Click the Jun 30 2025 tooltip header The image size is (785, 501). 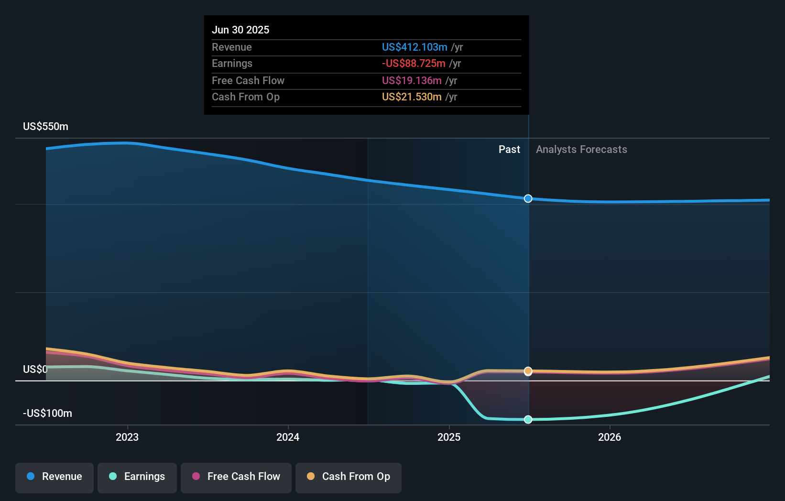coord(240,30)
